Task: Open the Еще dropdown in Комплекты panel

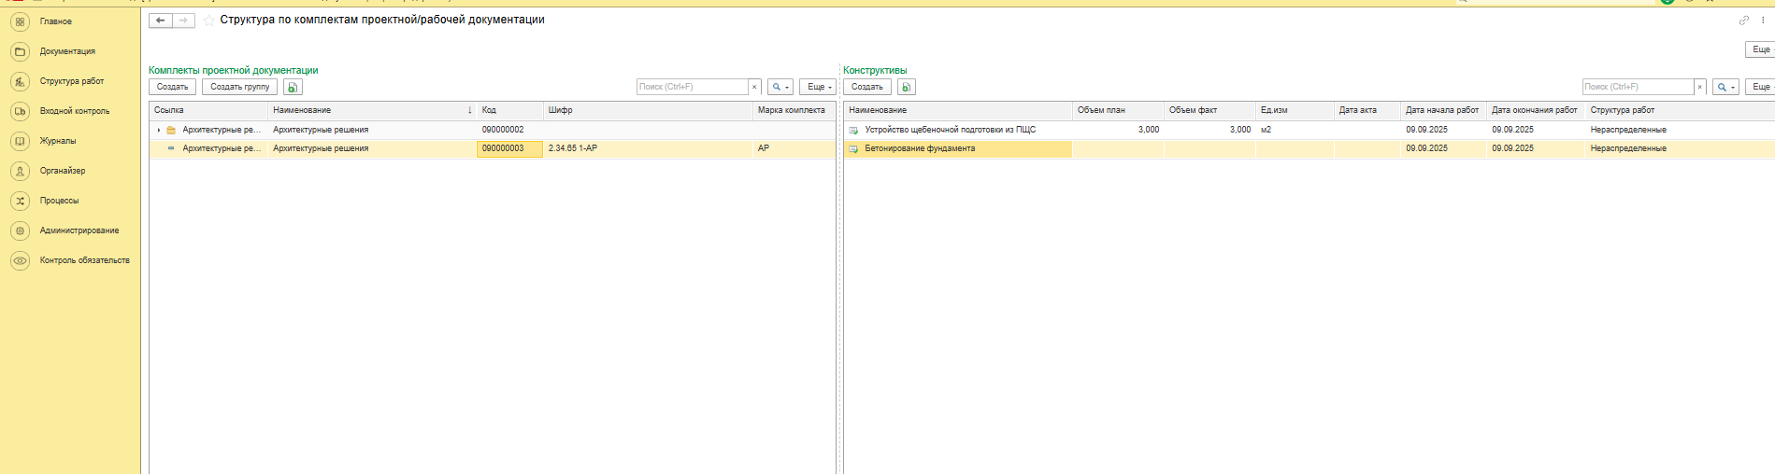Action: (818, 87)
